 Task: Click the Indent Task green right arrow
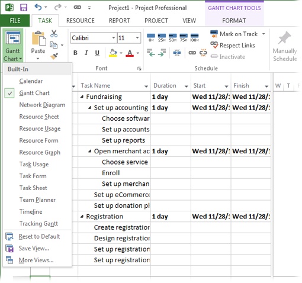pyautogui.click(x=162, y=53)
